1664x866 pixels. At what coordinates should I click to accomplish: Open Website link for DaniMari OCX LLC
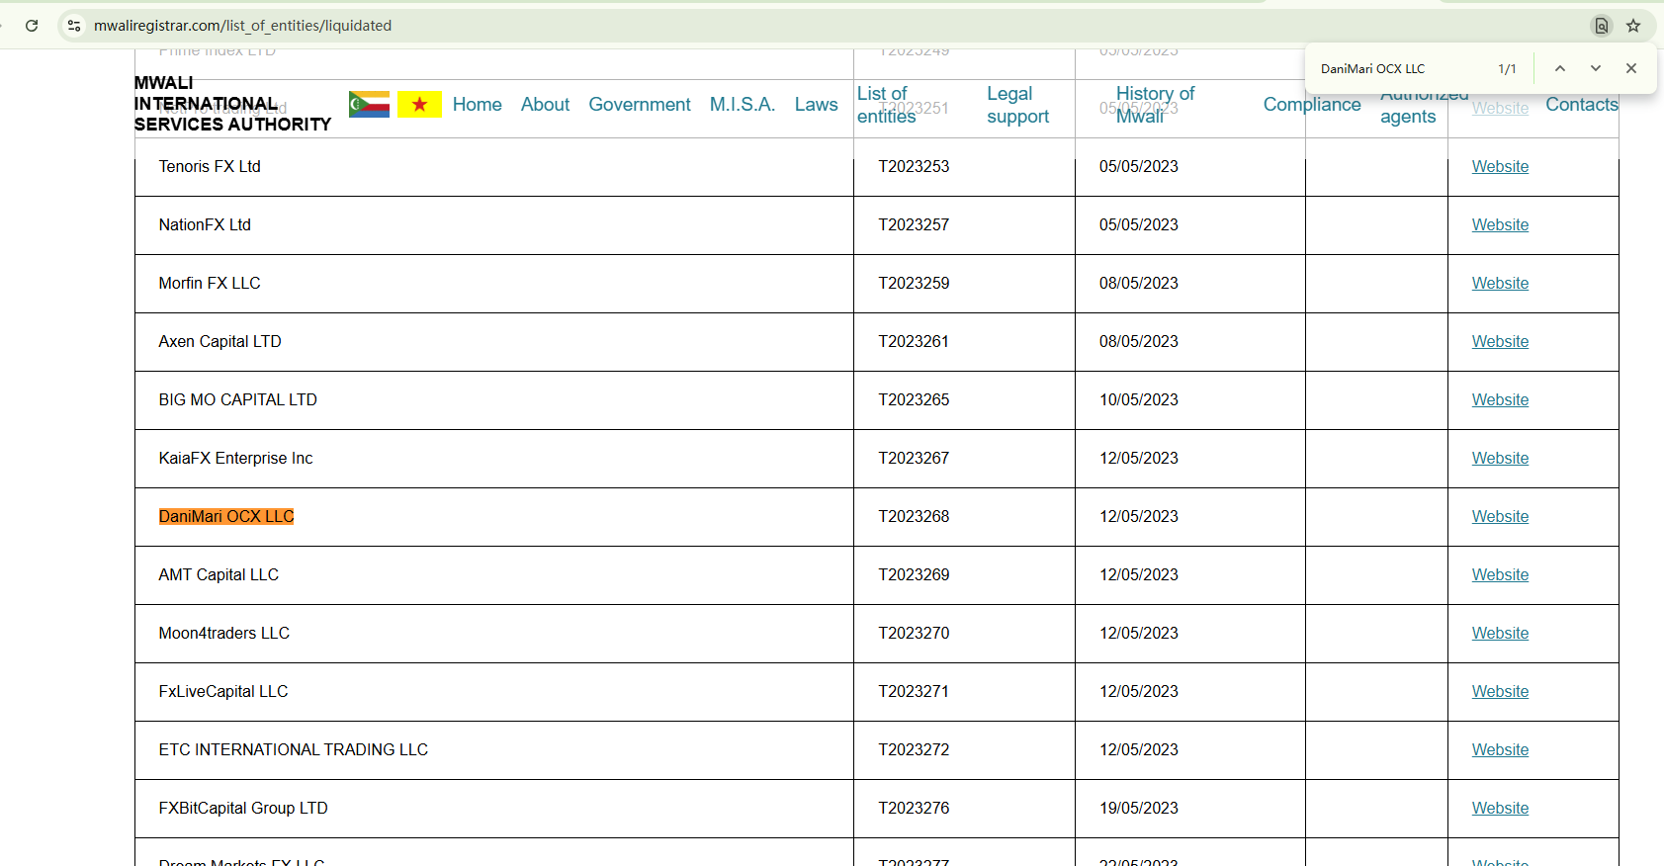pyautogui.click(x=1499, y=516)
